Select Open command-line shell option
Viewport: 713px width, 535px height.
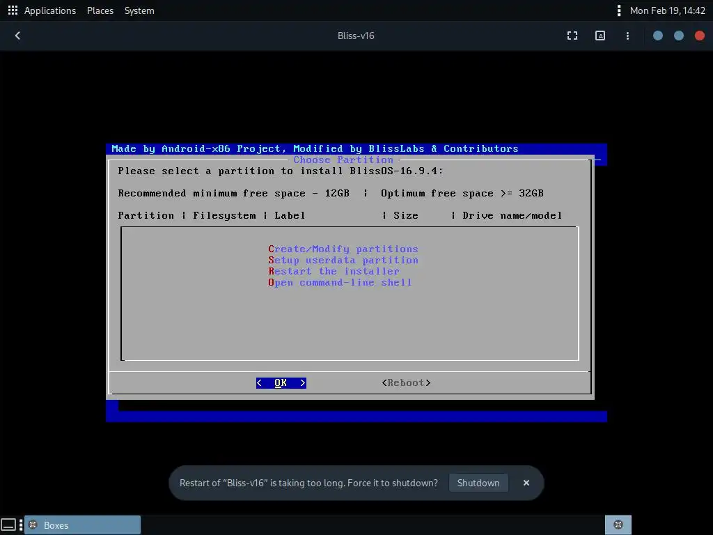click(340, 283)
